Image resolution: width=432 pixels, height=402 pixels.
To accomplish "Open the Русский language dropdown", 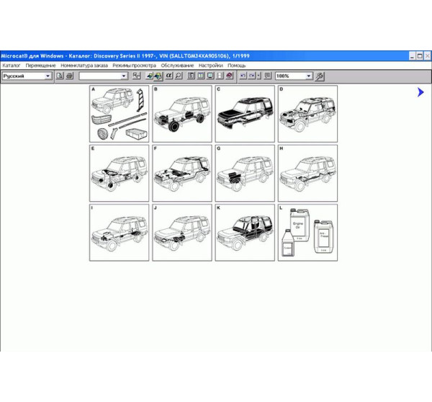I will click(48, 76).
